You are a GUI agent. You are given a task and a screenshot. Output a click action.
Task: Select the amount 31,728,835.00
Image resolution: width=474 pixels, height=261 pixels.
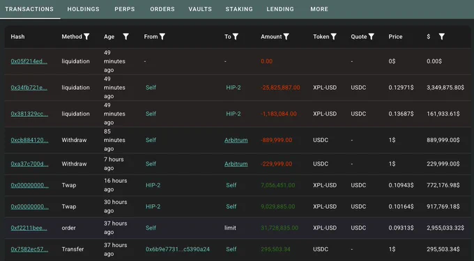coord(280,228)
